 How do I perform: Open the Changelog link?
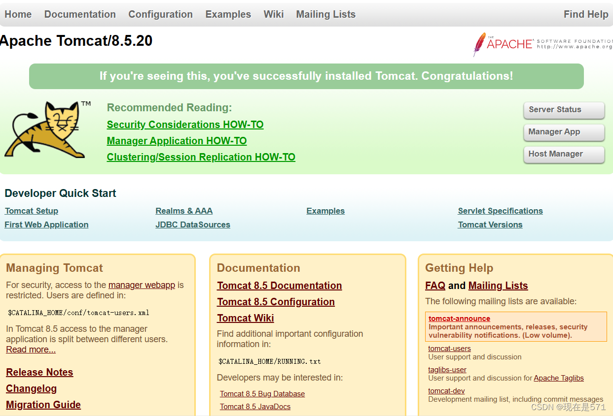(x=31, y=388)
